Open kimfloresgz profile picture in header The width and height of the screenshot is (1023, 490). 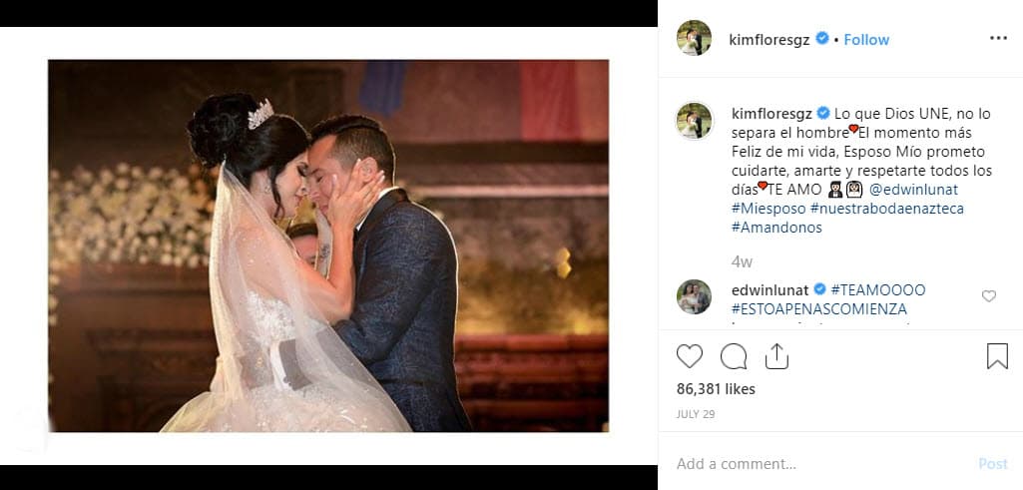point(695,38)
